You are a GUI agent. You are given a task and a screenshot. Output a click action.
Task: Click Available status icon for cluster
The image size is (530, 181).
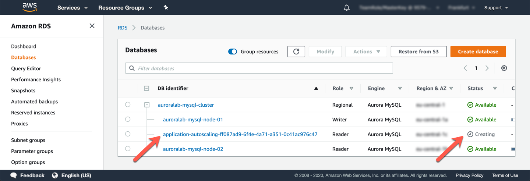[x=470, y=105]
